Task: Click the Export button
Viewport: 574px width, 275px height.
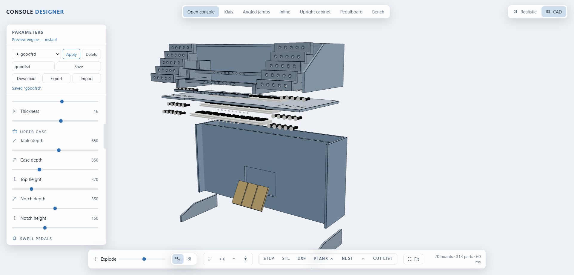Action: (56, 78)
